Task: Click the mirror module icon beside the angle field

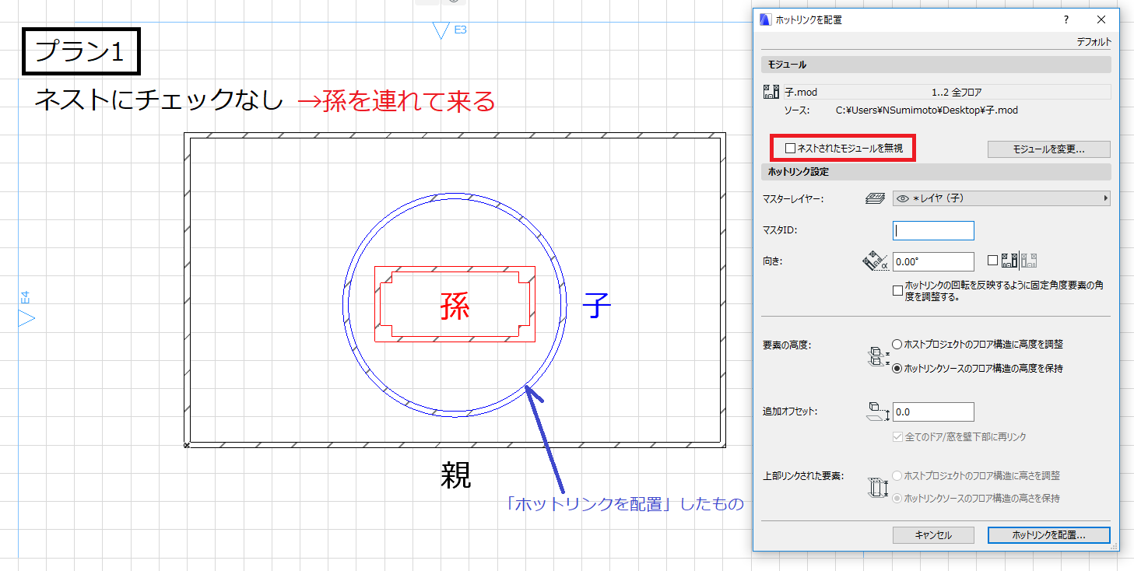Action: pos(1020,261)
